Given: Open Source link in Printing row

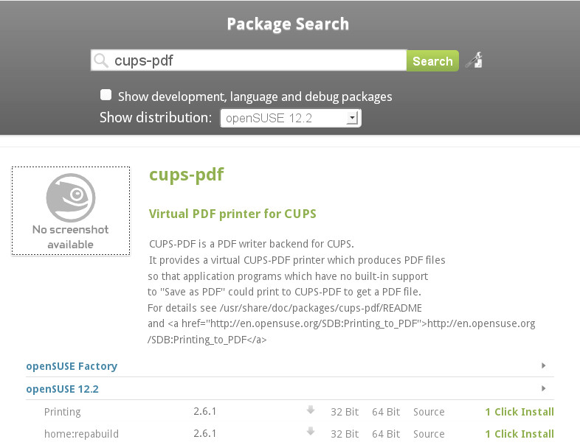Looking at the screenshot, I should pos(429,412).
